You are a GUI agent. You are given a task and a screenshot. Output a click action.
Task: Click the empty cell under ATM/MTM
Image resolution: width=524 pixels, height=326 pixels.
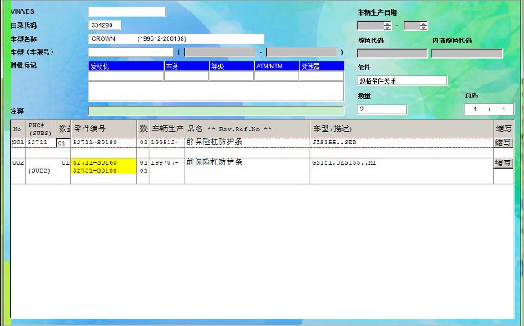[x=277, y=76]
